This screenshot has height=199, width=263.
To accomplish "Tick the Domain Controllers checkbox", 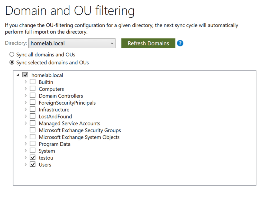I will point(33,96).
